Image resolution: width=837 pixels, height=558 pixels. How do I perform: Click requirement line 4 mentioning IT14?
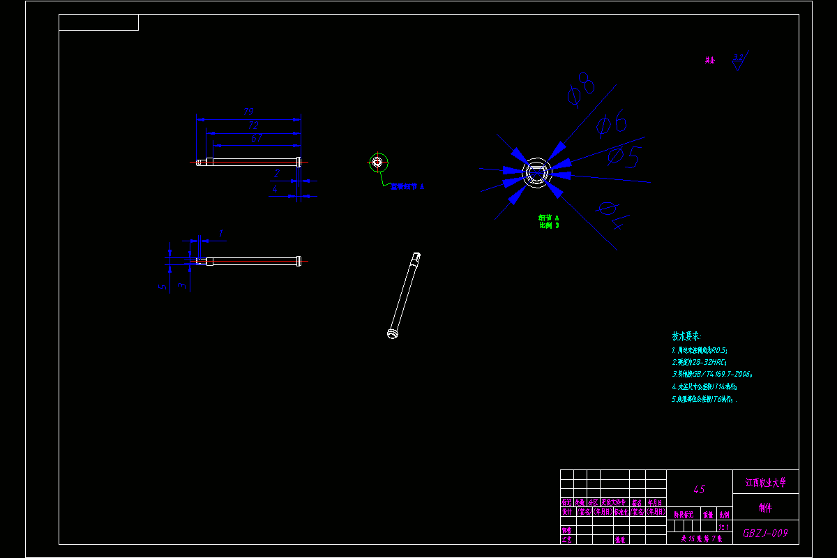(x=704, y=386)
